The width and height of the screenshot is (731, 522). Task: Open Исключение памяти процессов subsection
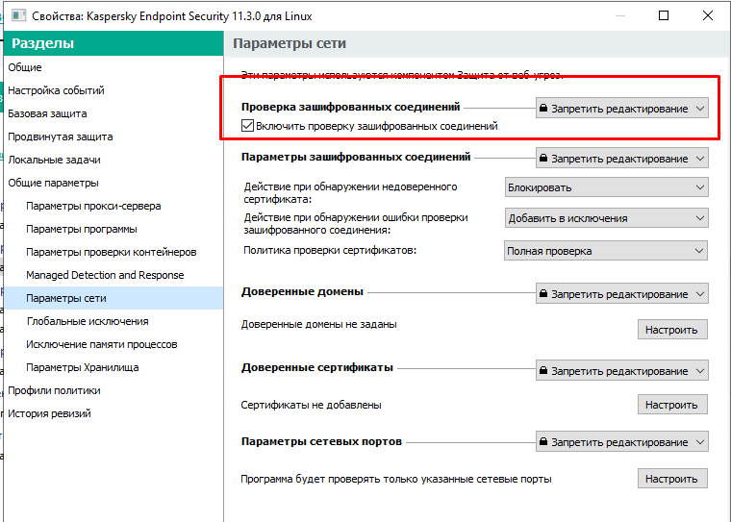[x=113, y=344]
